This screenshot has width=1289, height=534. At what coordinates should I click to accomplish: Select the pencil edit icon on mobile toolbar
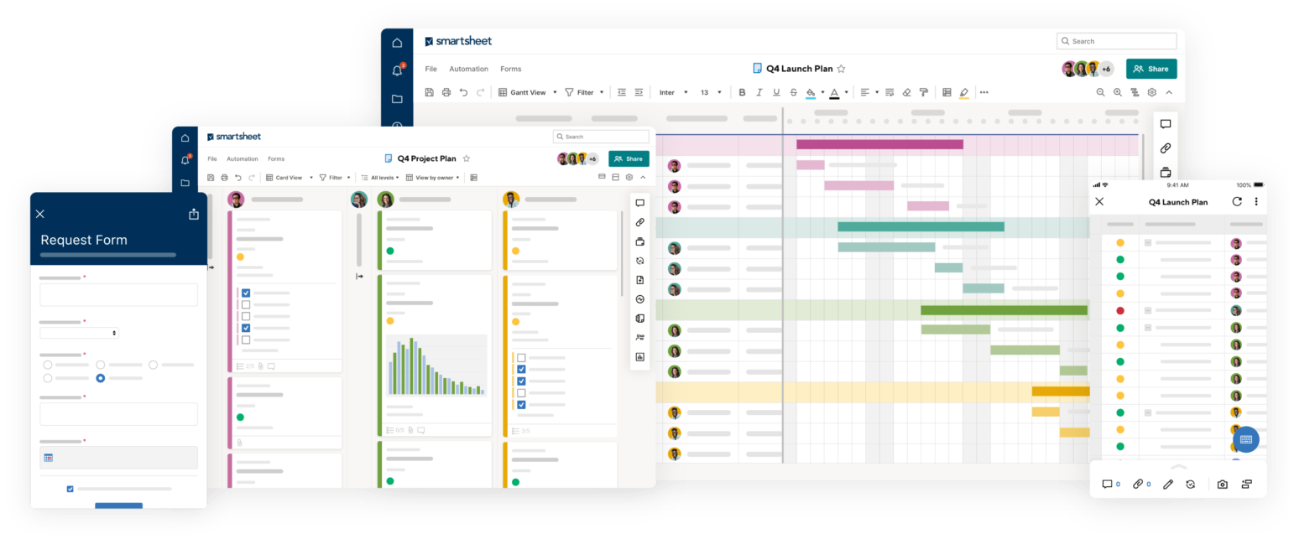tap(1168, 484)
